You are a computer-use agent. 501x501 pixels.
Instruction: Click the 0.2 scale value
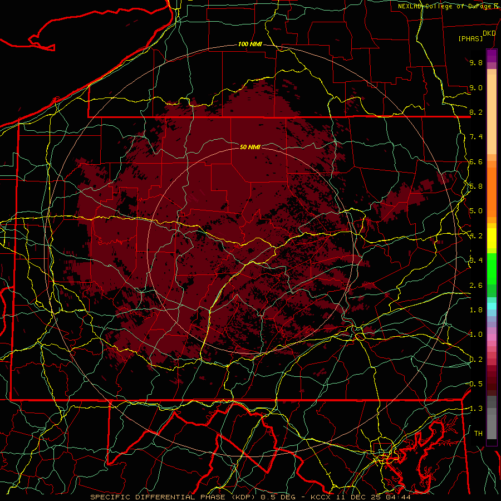click(476, 360)
